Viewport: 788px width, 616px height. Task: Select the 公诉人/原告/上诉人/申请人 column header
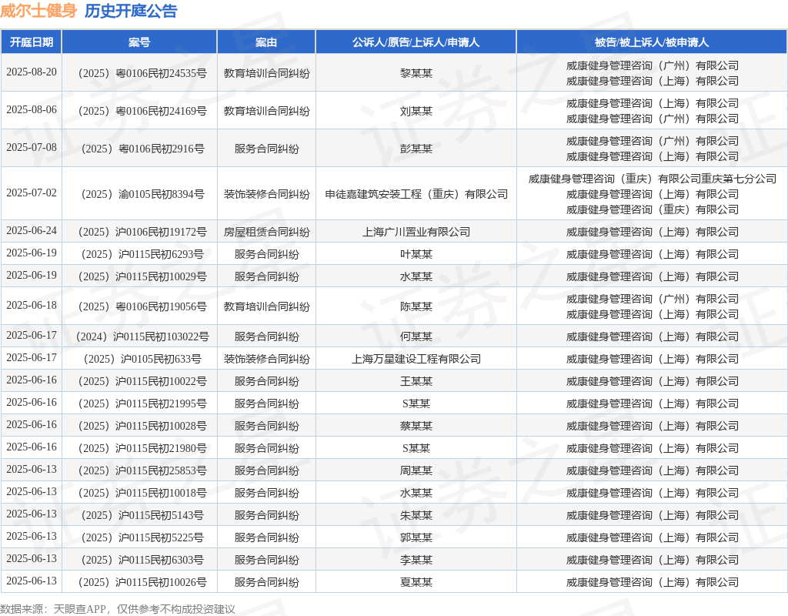pyautogui.click(x=416, y=42)
